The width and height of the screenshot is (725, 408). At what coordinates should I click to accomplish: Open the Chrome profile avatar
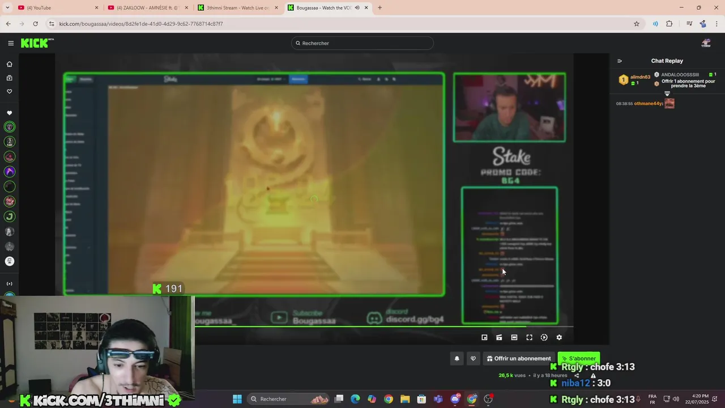pos(703,24)
